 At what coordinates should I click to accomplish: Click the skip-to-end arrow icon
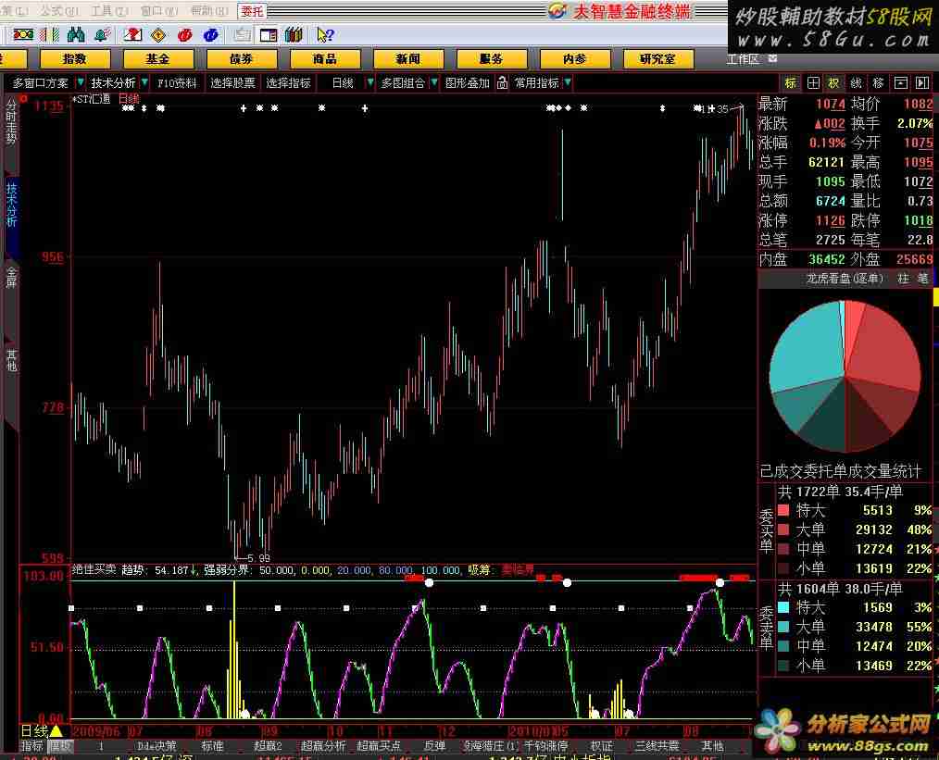pos(922,82)
